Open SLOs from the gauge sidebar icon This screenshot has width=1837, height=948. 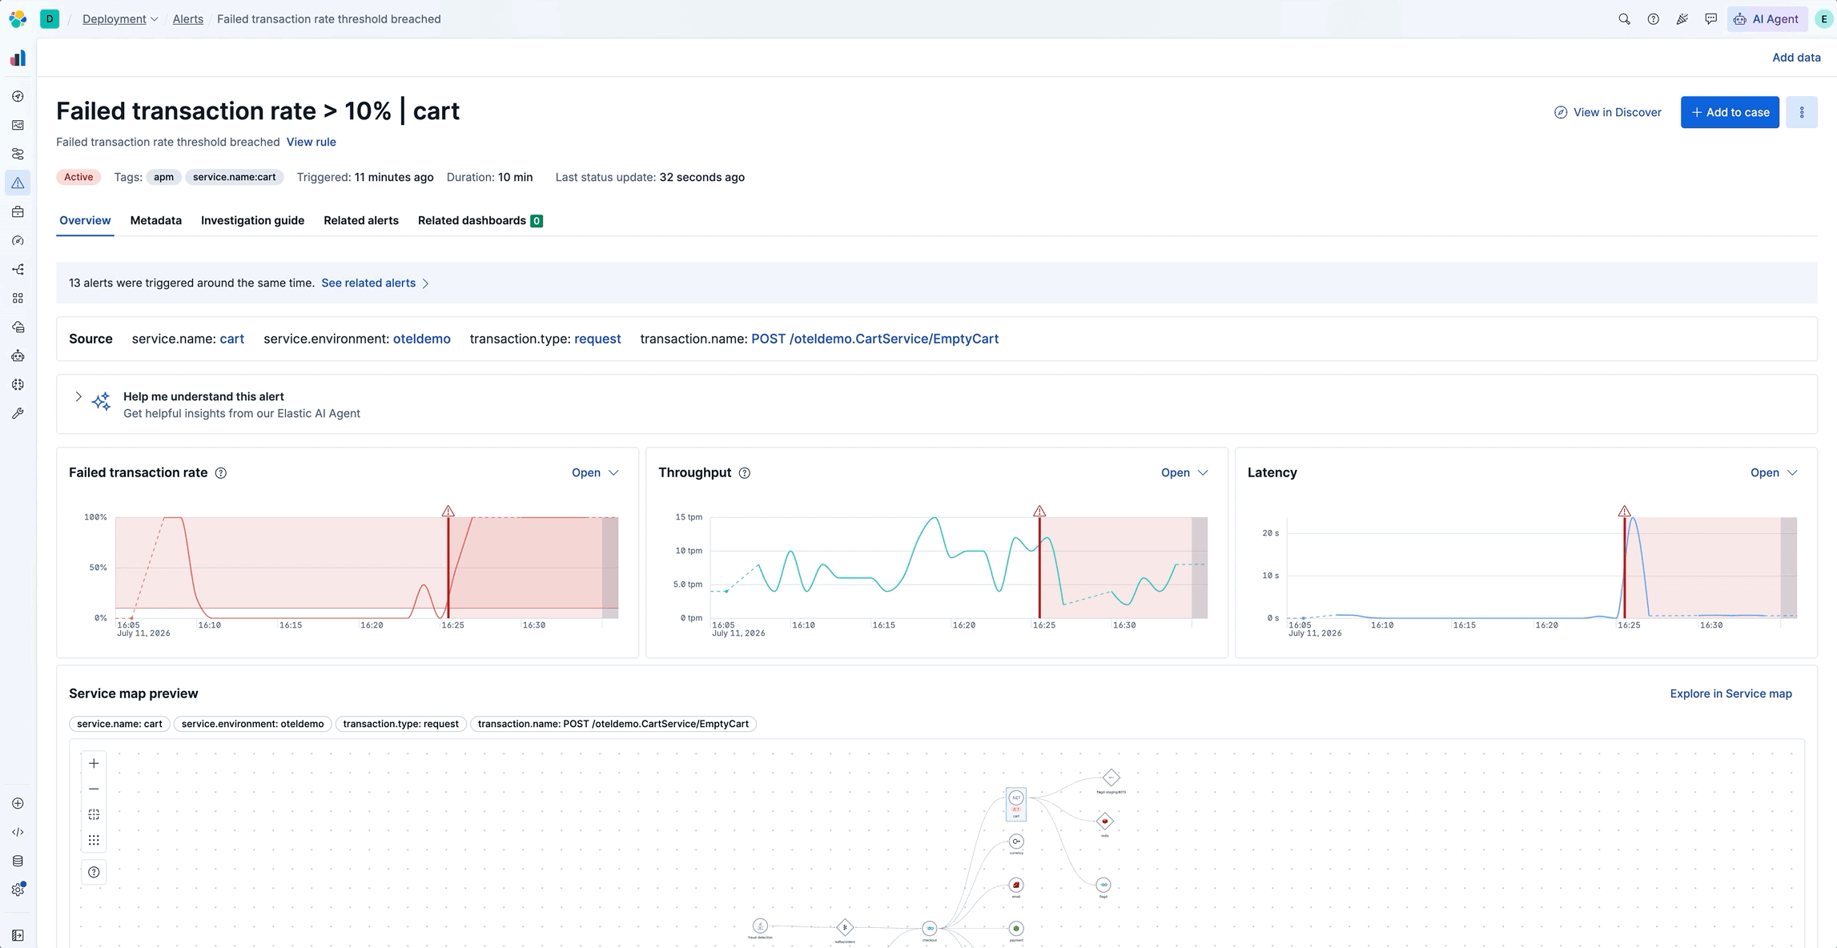pyautogui.click(x=18, y=241)
